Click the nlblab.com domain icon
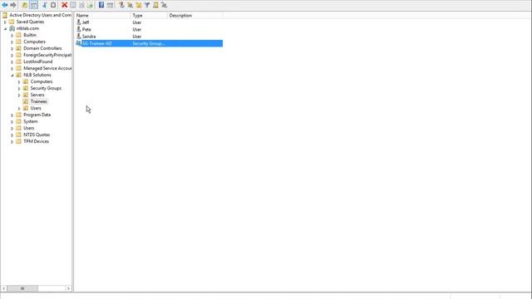Screen dimensions: 532x299 click(x=12, y=28)
